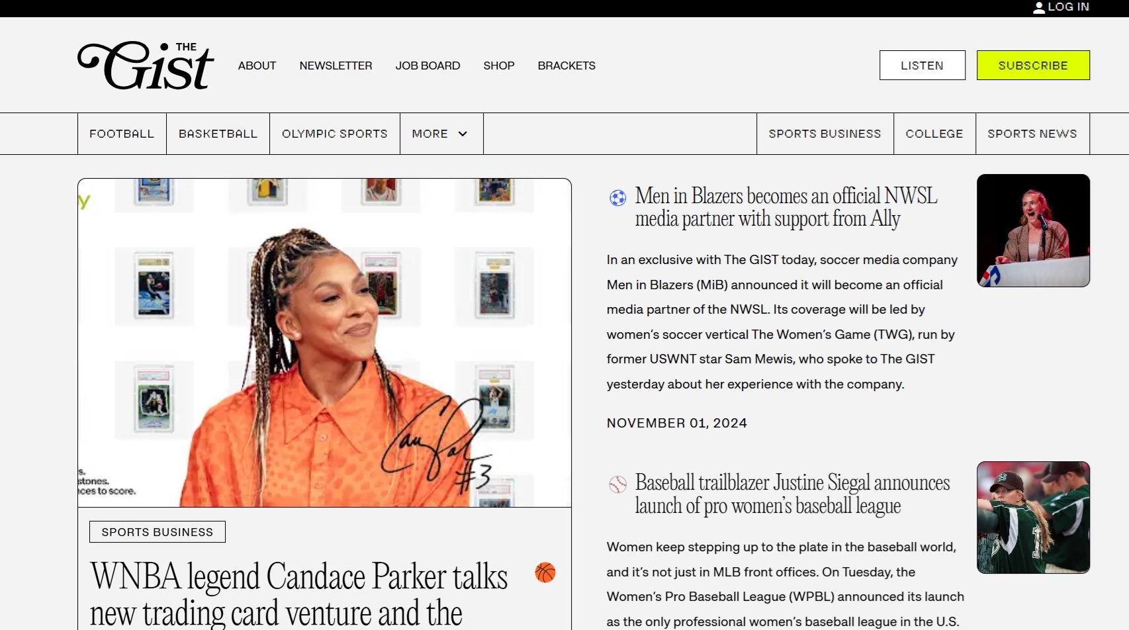Open the SHOP link
1129x630 pixels.
498,66
